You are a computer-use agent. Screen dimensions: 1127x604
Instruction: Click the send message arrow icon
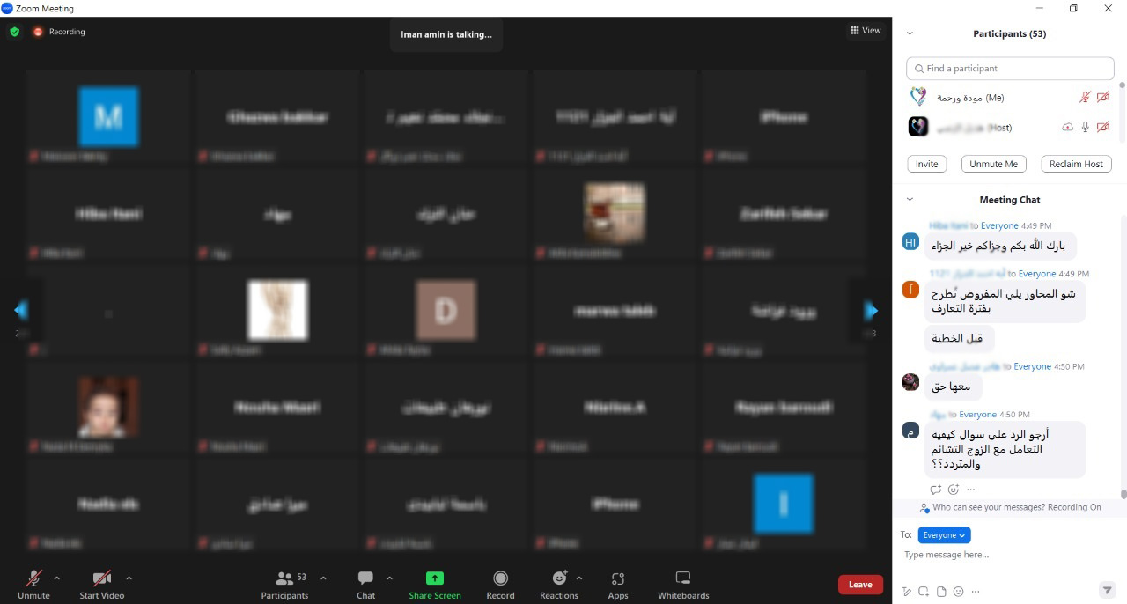tap(1107, 590)
